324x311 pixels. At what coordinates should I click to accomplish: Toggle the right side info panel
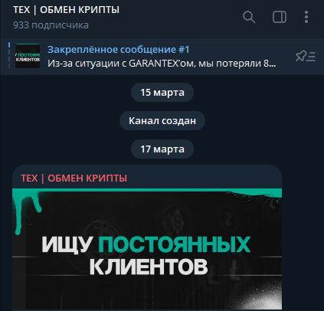[x=280, y=17]
